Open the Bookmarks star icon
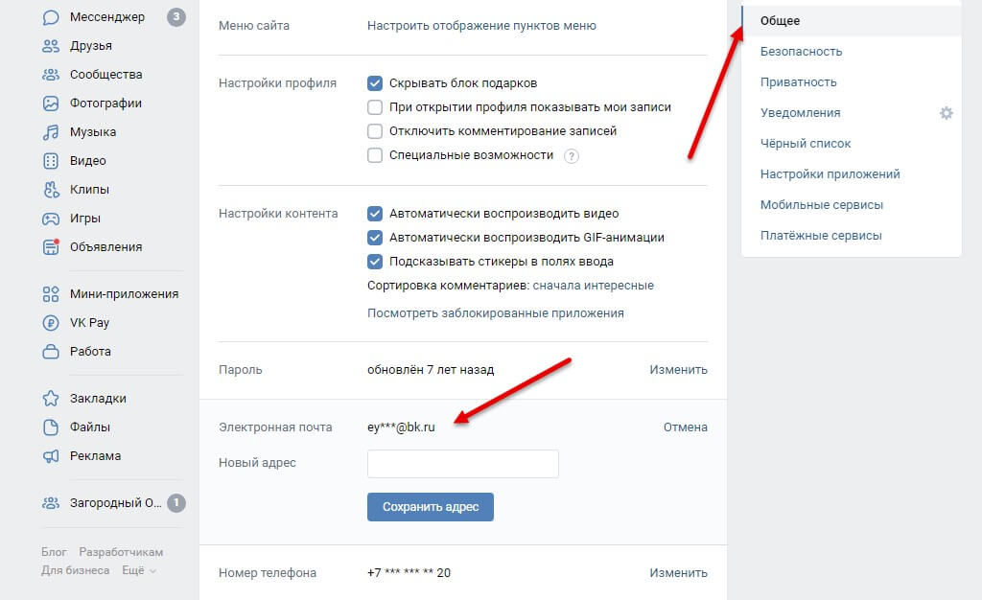 51,399
